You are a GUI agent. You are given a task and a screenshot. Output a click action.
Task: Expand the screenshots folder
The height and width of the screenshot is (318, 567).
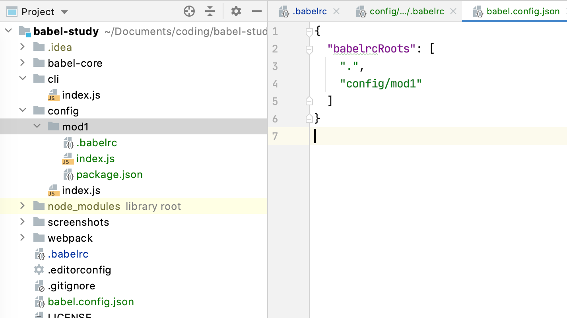point(23,222)
